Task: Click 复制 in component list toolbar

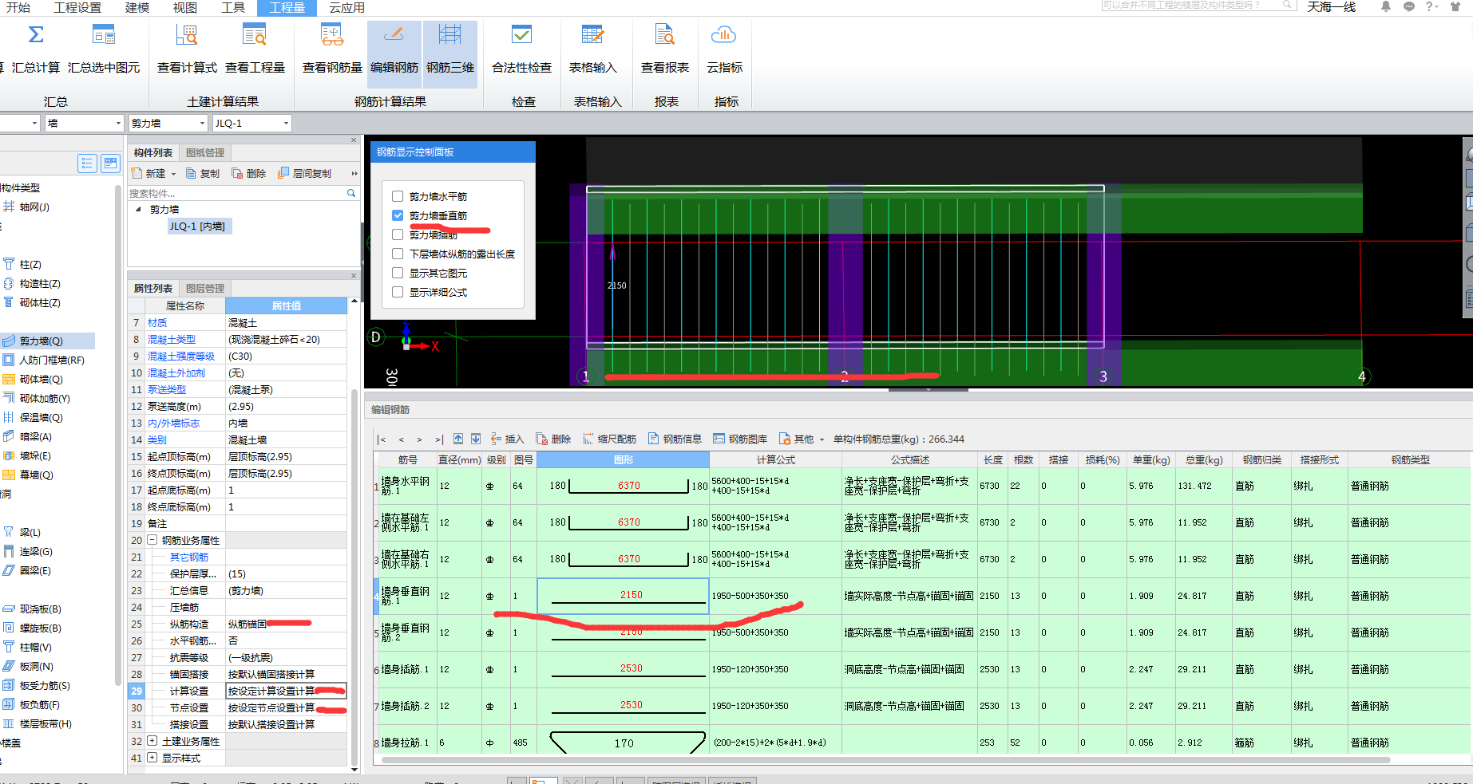Action: tap(203, 173)
